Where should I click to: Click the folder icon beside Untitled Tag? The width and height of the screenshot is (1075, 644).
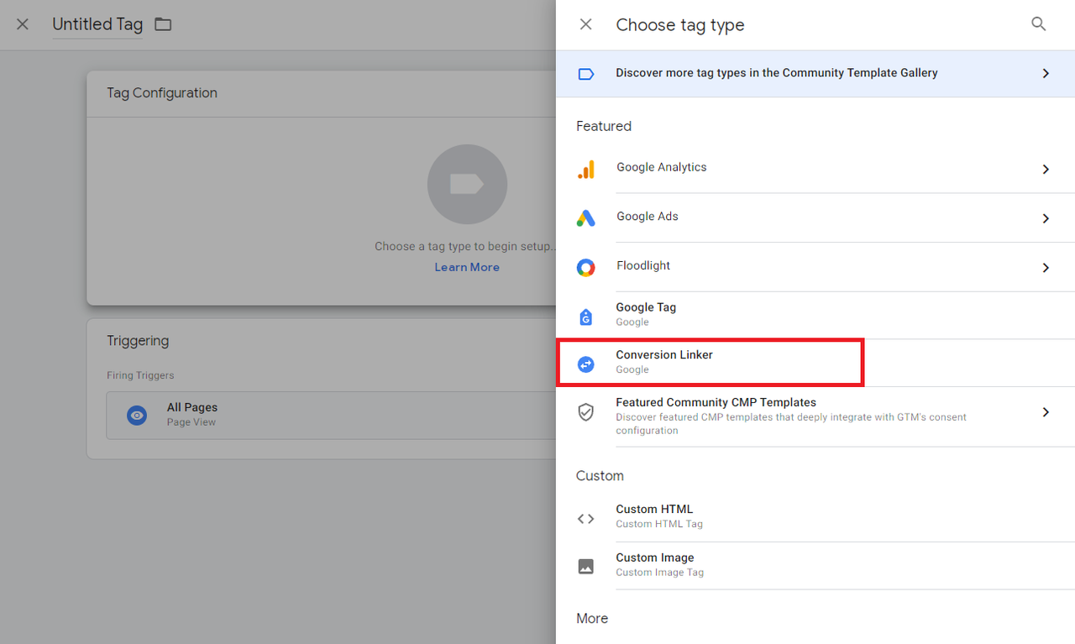tap(163, 24)
